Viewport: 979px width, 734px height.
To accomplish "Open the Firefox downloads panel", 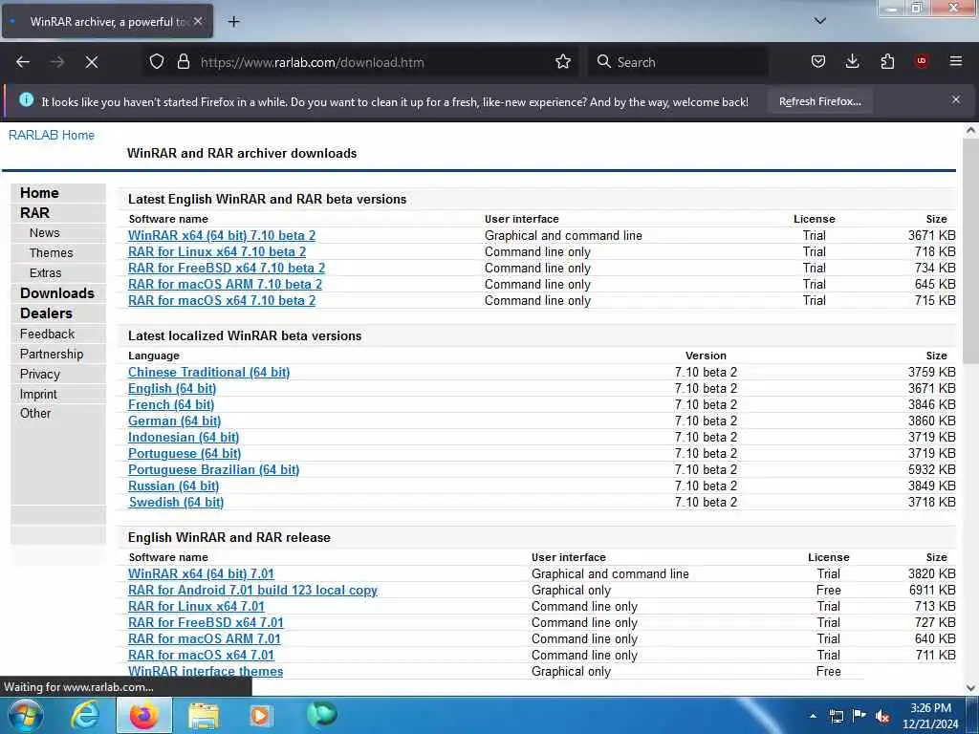I will coord(852,61).
